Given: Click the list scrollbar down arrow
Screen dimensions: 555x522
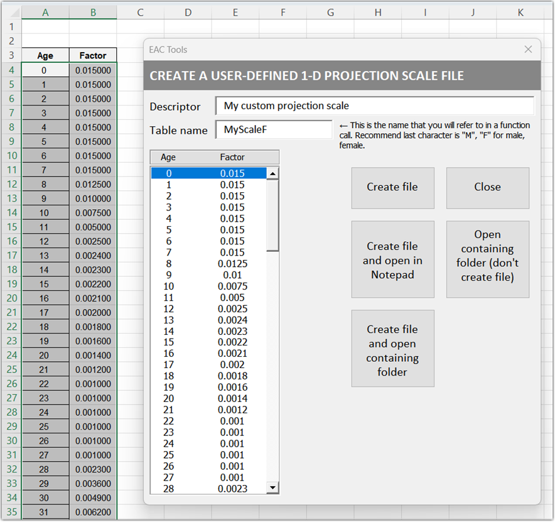Looking at the screenshot, I should 272,487.
